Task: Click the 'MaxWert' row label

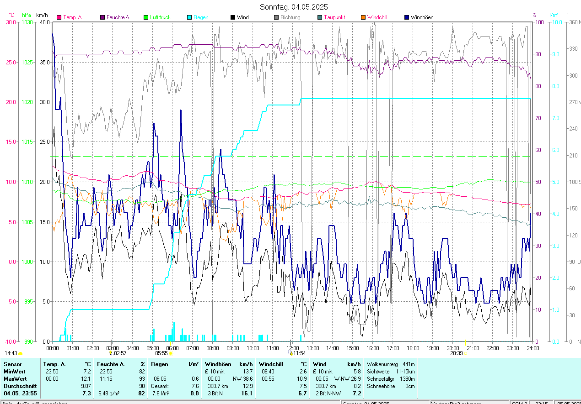Action: coord(15,379)
